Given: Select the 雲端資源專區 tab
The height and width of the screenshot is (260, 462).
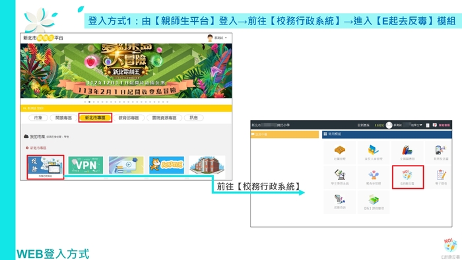Looking at the screenshot, I should (164, 117).
